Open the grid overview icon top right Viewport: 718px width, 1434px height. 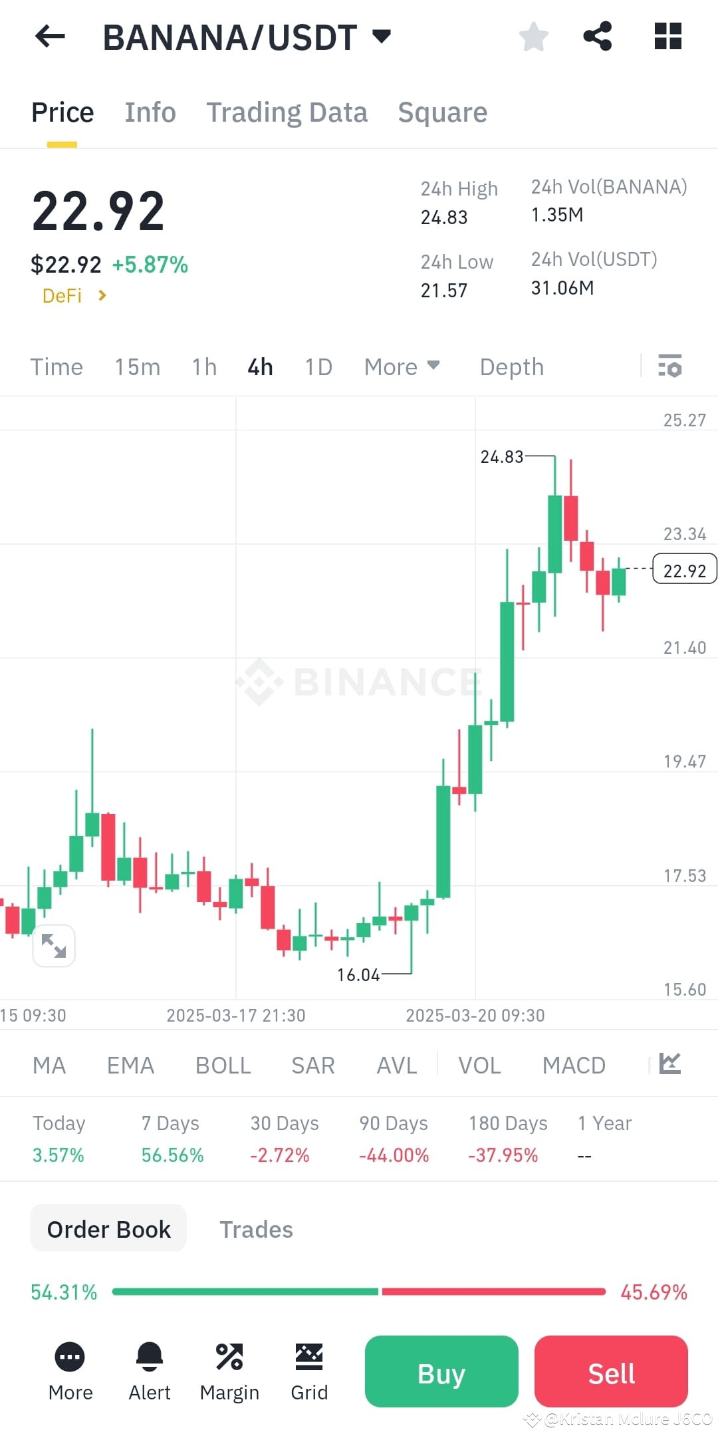tap(667, 37)
